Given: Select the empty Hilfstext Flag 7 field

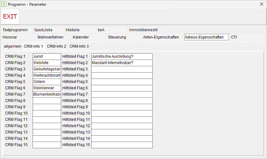Looking at the screenshot, I should click(122, 94).
